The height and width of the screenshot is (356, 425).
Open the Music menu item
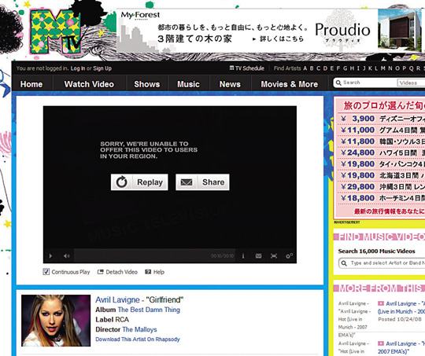coord(188,84)
